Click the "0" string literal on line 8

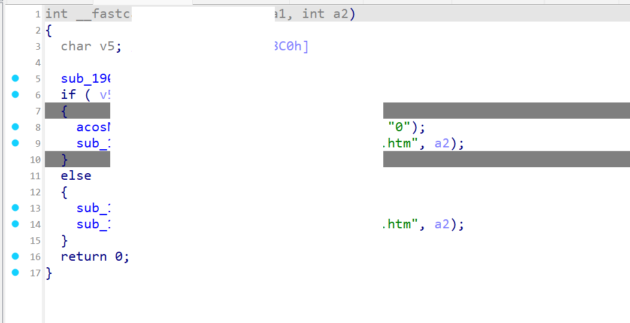(399, 127)
